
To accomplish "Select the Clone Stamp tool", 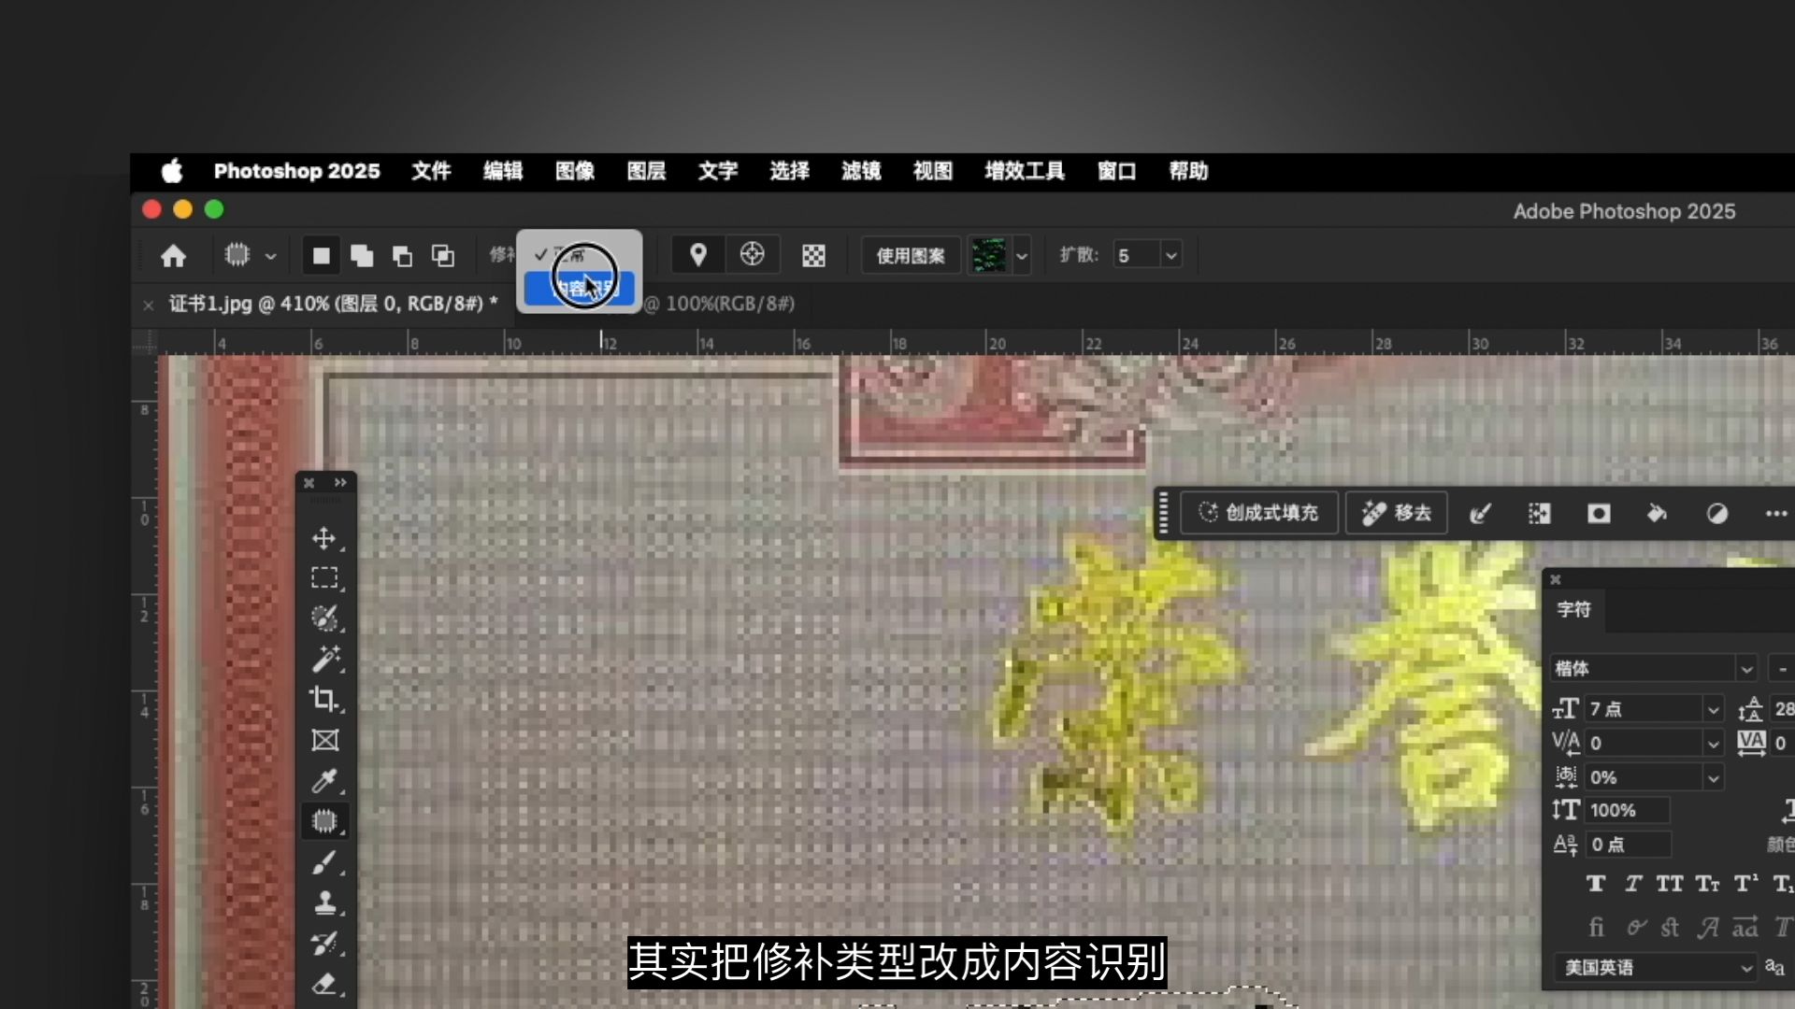I will pyautogui.click(x=324, y=902).
